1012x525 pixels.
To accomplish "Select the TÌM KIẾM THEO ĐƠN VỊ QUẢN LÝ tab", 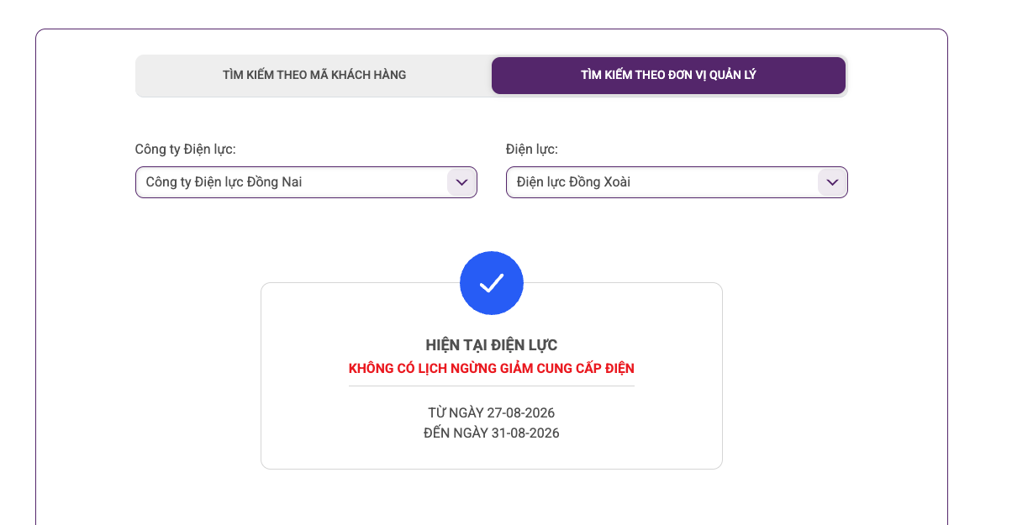I will (x=668, y=76).
